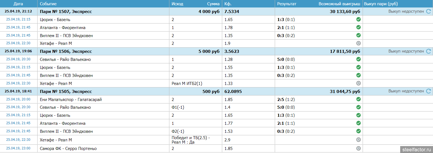Click refresh icon for bet № 1505 buyout
The height and width of the screenshot is (153, 433).
(x=428, y=91)
